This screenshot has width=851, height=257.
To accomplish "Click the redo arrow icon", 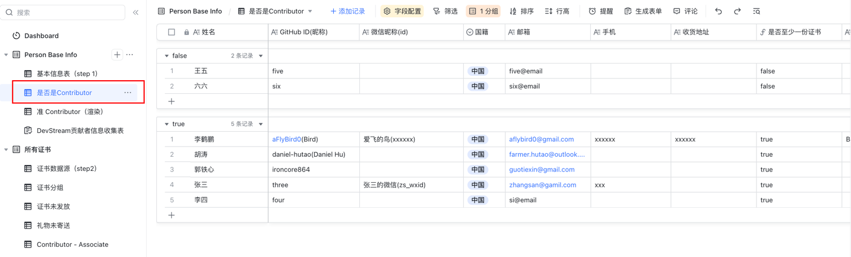I will tap(737, 11).
